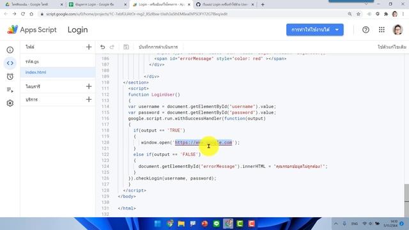
Task: Click the Login project title
Action: click(78, 30)
